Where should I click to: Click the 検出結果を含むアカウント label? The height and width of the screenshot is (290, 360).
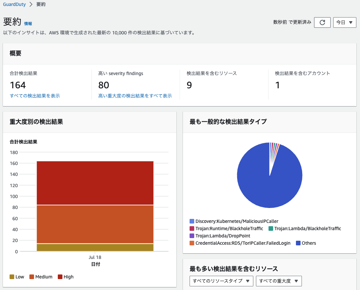tap(303, 73)
